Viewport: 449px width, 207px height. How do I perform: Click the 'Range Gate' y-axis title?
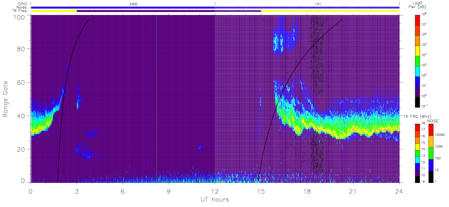point(6,99)
